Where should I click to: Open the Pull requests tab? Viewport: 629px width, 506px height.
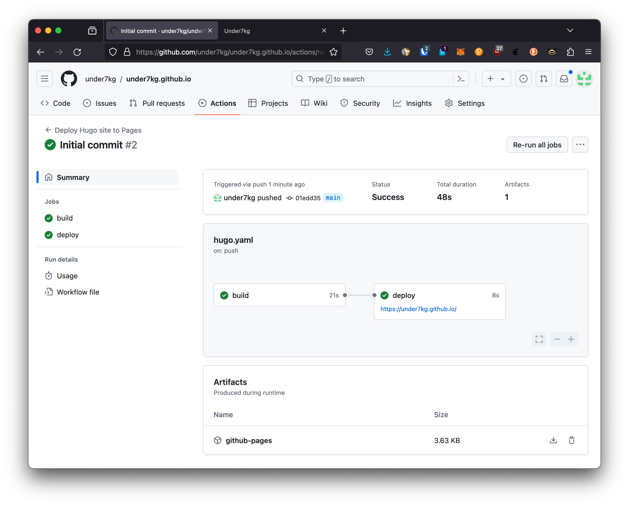click(x=157, y=103)
